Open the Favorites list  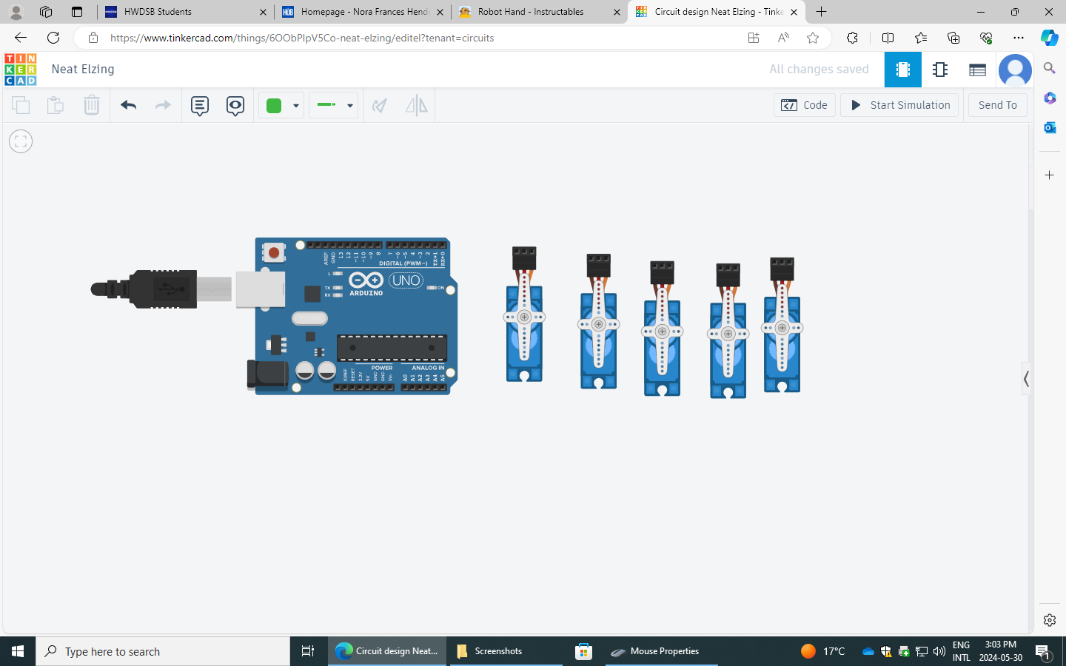pyautogui.click(x=920, y=38)
